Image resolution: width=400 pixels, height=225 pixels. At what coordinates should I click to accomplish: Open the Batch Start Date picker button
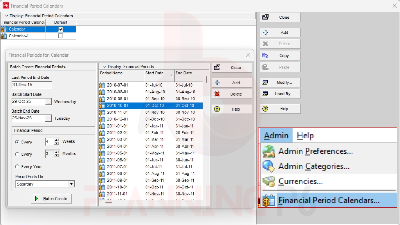coord(48,102)
